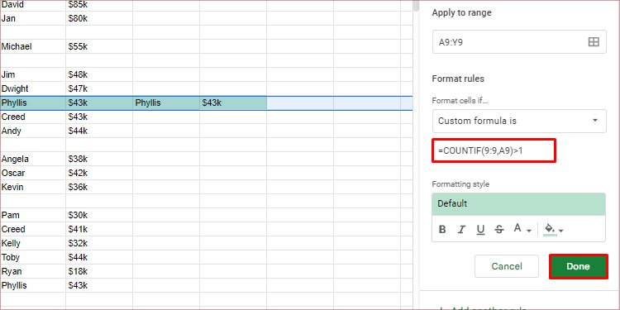620x310 pixels.
Task: Select the $36k cell
Action: [99, 187]
